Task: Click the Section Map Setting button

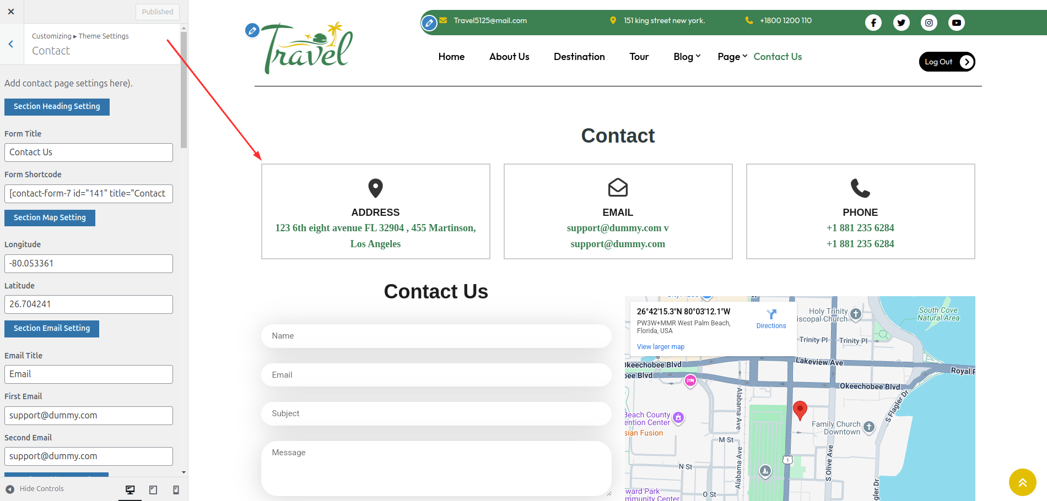Action: point(50,217)
